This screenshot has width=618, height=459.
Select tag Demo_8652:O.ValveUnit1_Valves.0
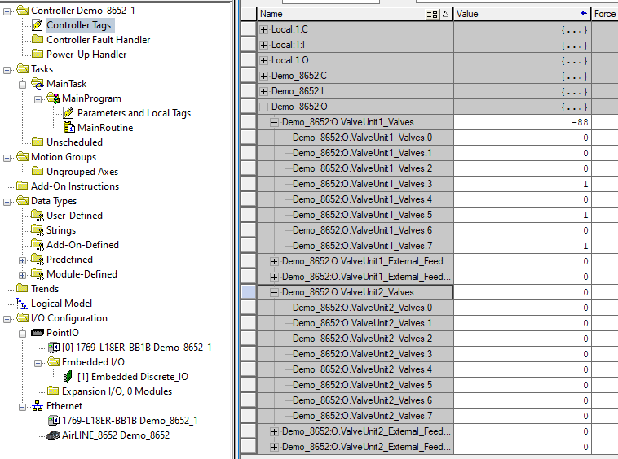pos(362,138)
